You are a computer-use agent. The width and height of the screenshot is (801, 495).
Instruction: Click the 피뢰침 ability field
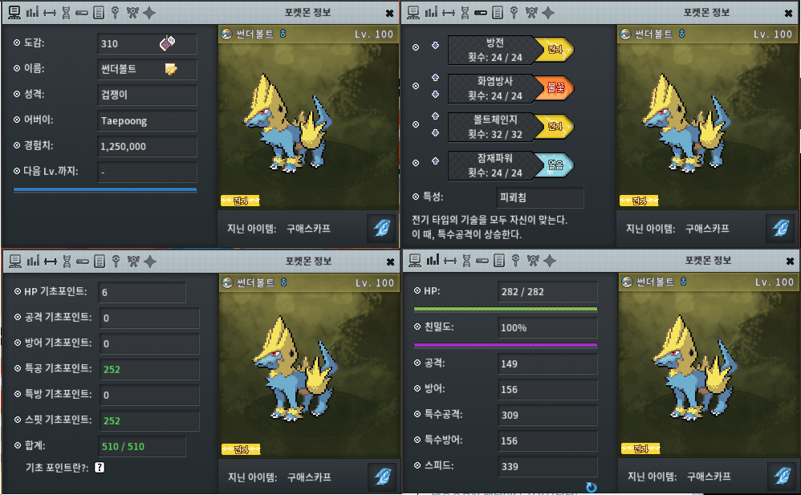539,197
